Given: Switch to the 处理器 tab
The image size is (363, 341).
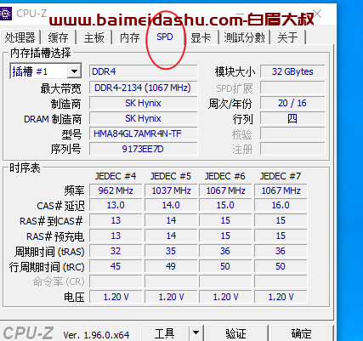Looking at the screenshot, I should [x=20, y=37].
